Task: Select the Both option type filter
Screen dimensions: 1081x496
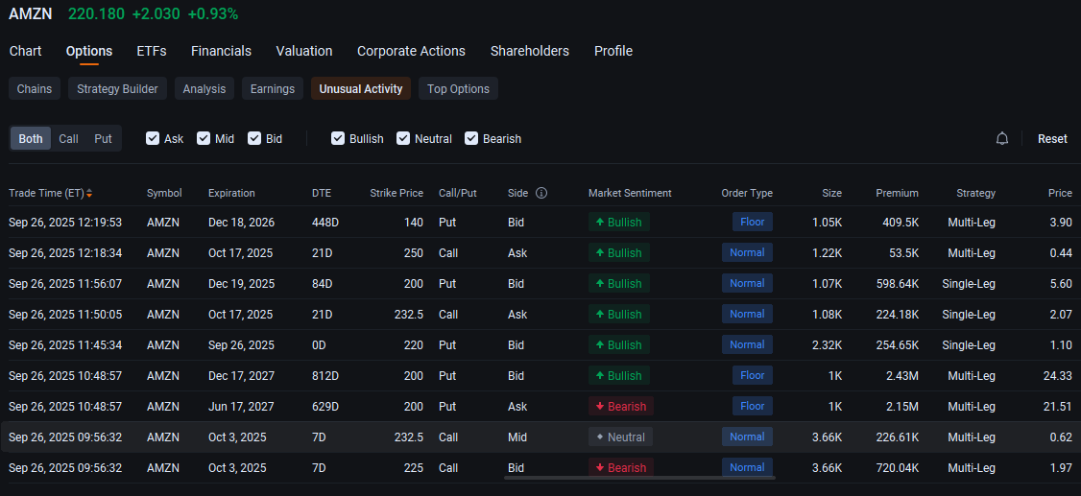Action: tap(31, 138)
